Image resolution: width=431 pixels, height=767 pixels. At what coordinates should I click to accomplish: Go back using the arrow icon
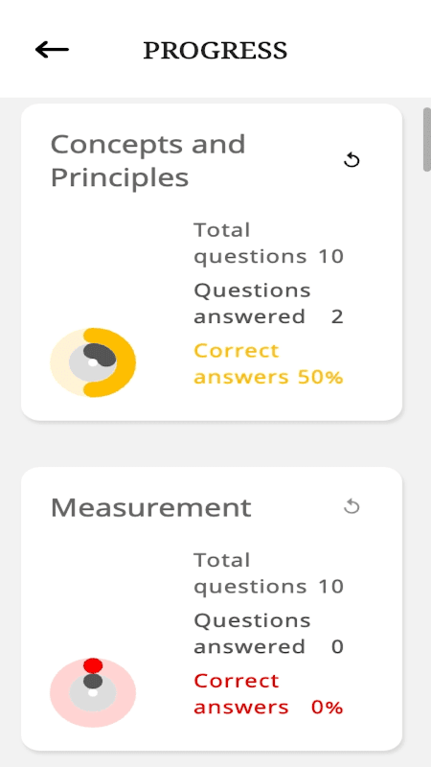click(52, 50)
